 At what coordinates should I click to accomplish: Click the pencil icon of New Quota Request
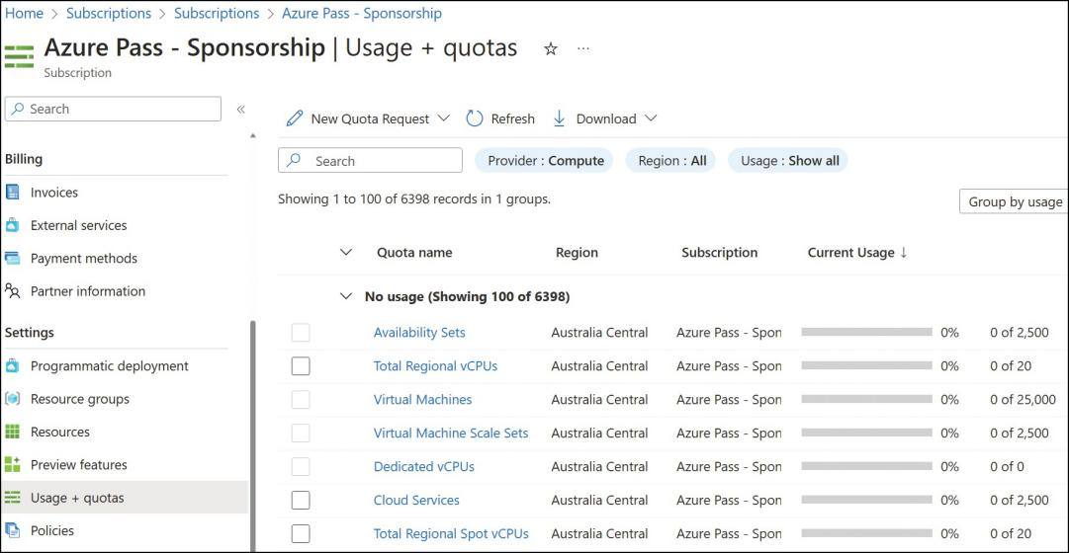pyautogui.click(x=295, y=118)
